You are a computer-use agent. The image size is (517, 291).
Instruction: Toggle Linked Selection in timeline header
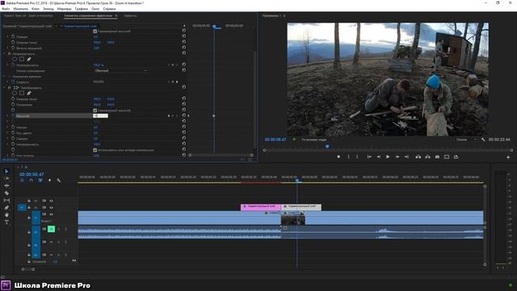40,180
